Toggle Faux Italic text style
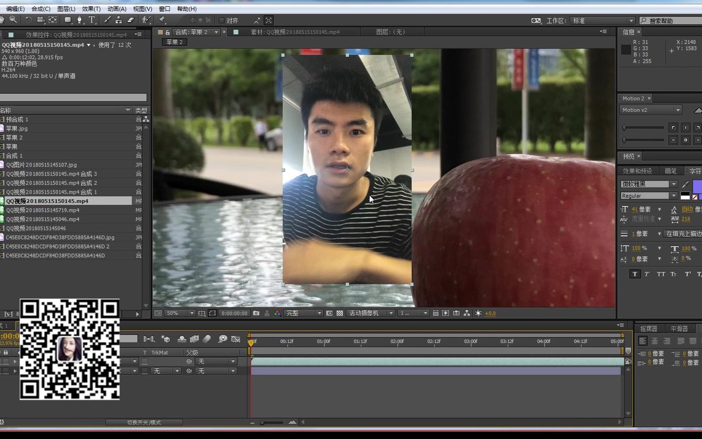The height and width of the screenshot is (439, 702). pyautogui.click(x=647, y=274)
